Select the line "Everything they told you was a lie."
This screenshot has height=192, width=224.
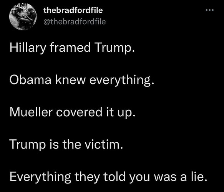click(x=108, y=177)
